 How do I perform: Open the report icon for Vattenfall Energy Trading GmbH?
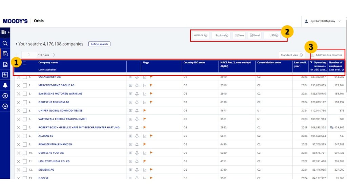click(130, 119)
